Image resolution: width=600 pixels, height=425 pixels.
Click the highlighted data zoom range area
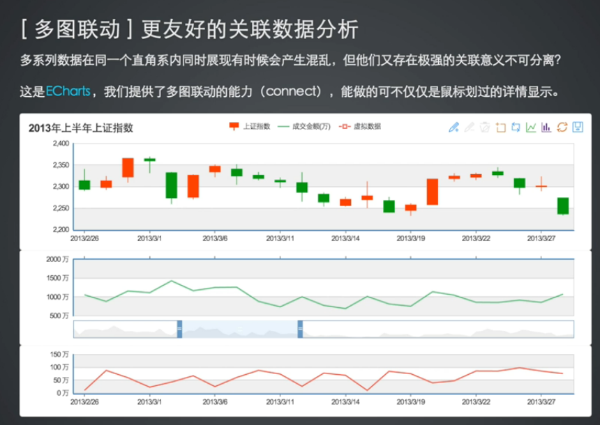point(240,329)
